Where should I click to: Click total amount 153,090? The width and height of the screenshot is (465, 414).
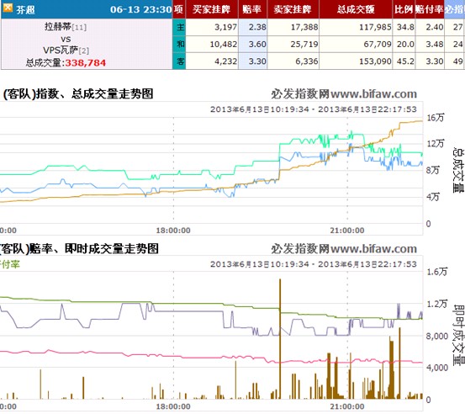coord(375,61)
